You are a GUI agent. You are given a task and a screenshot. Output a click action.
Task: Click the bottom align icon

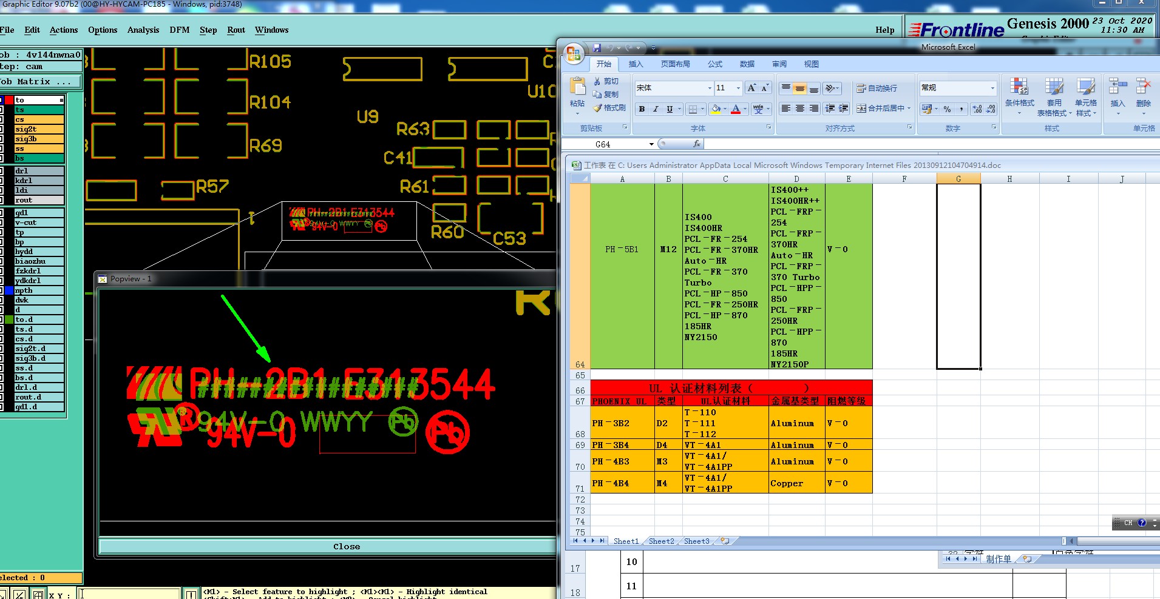tap(813, 89)
